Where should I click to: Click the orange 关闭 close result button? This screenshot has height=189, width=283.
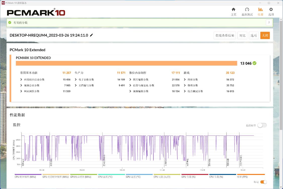[x=265, y=35]
